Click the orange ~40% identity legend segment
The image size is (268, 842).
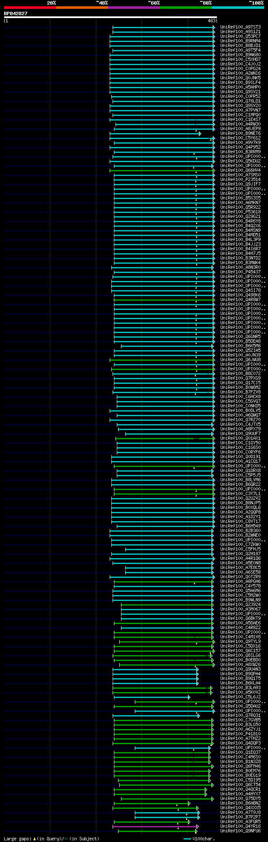82,8
